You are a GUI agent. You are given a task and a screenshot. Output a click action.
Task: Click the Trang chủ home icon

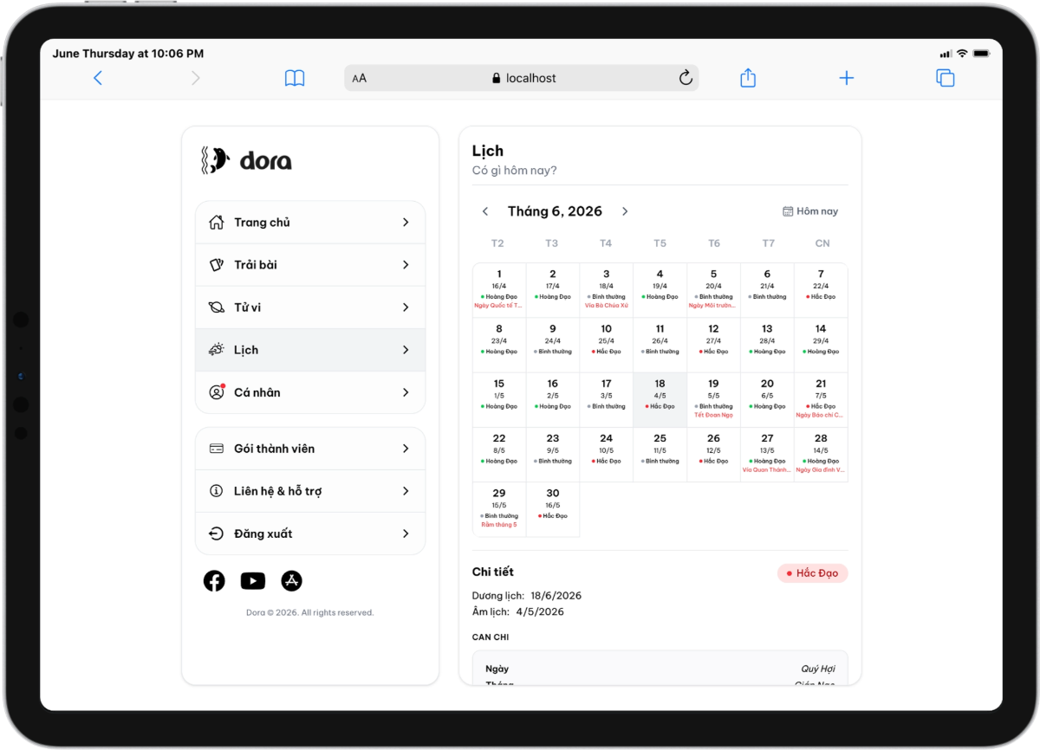(x=217, y=223)
